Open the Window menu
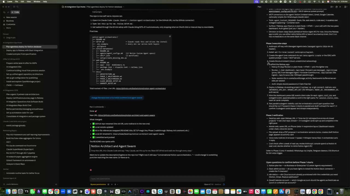 pos(37,2)
